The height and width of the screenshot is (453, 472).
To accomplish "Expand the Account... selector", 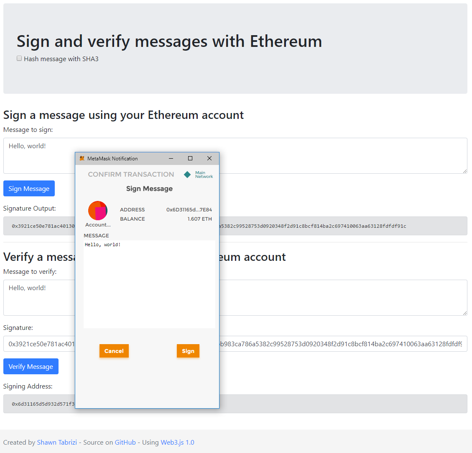I will point(98,225).
